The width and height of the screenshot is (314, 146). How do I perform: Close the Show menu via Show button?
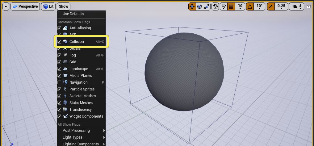pyautogui.click(x=64, y=6)
